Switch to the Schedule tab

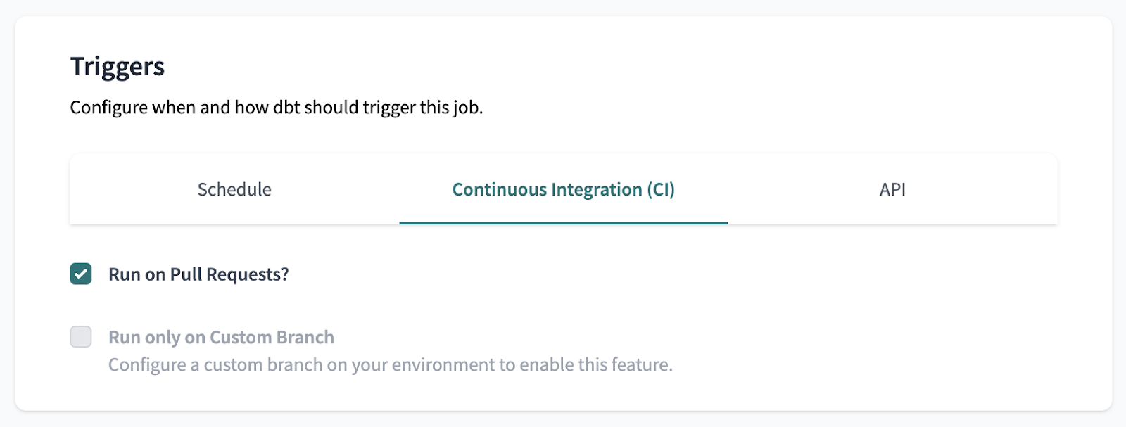(234, 189)
